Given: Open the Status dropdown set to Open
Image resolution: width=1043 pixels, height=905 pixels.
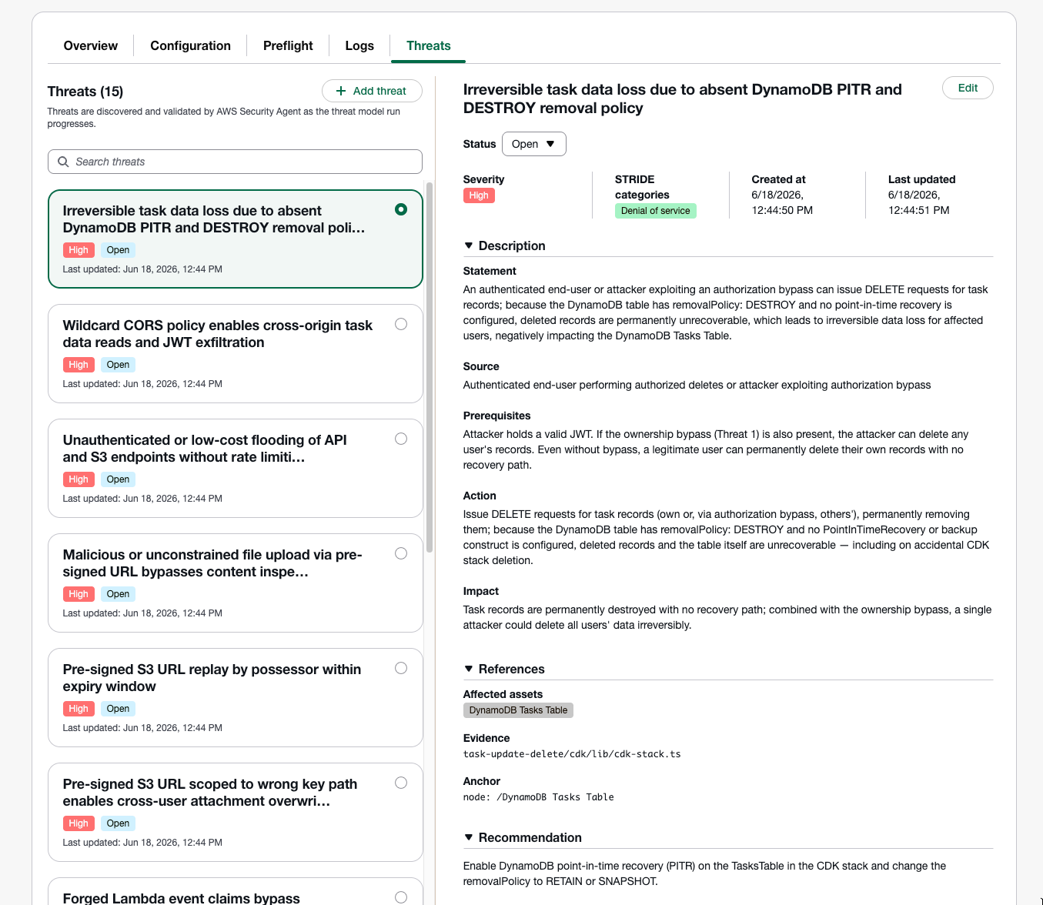Looking at the screenshot, I should 533,144.
